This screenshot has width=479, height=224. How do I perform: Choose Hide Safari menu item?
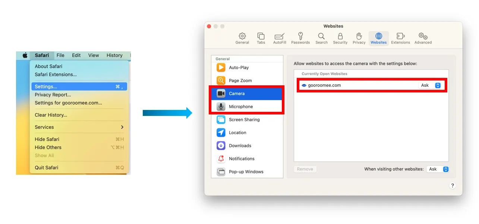click(79, 139)
